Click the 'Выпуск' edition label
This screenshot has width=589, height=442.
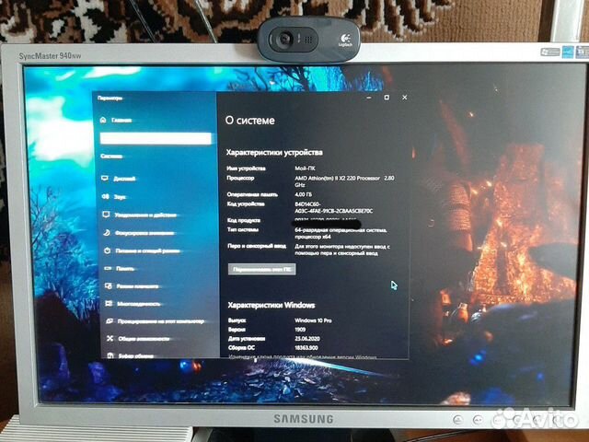(x=237, y=320)
